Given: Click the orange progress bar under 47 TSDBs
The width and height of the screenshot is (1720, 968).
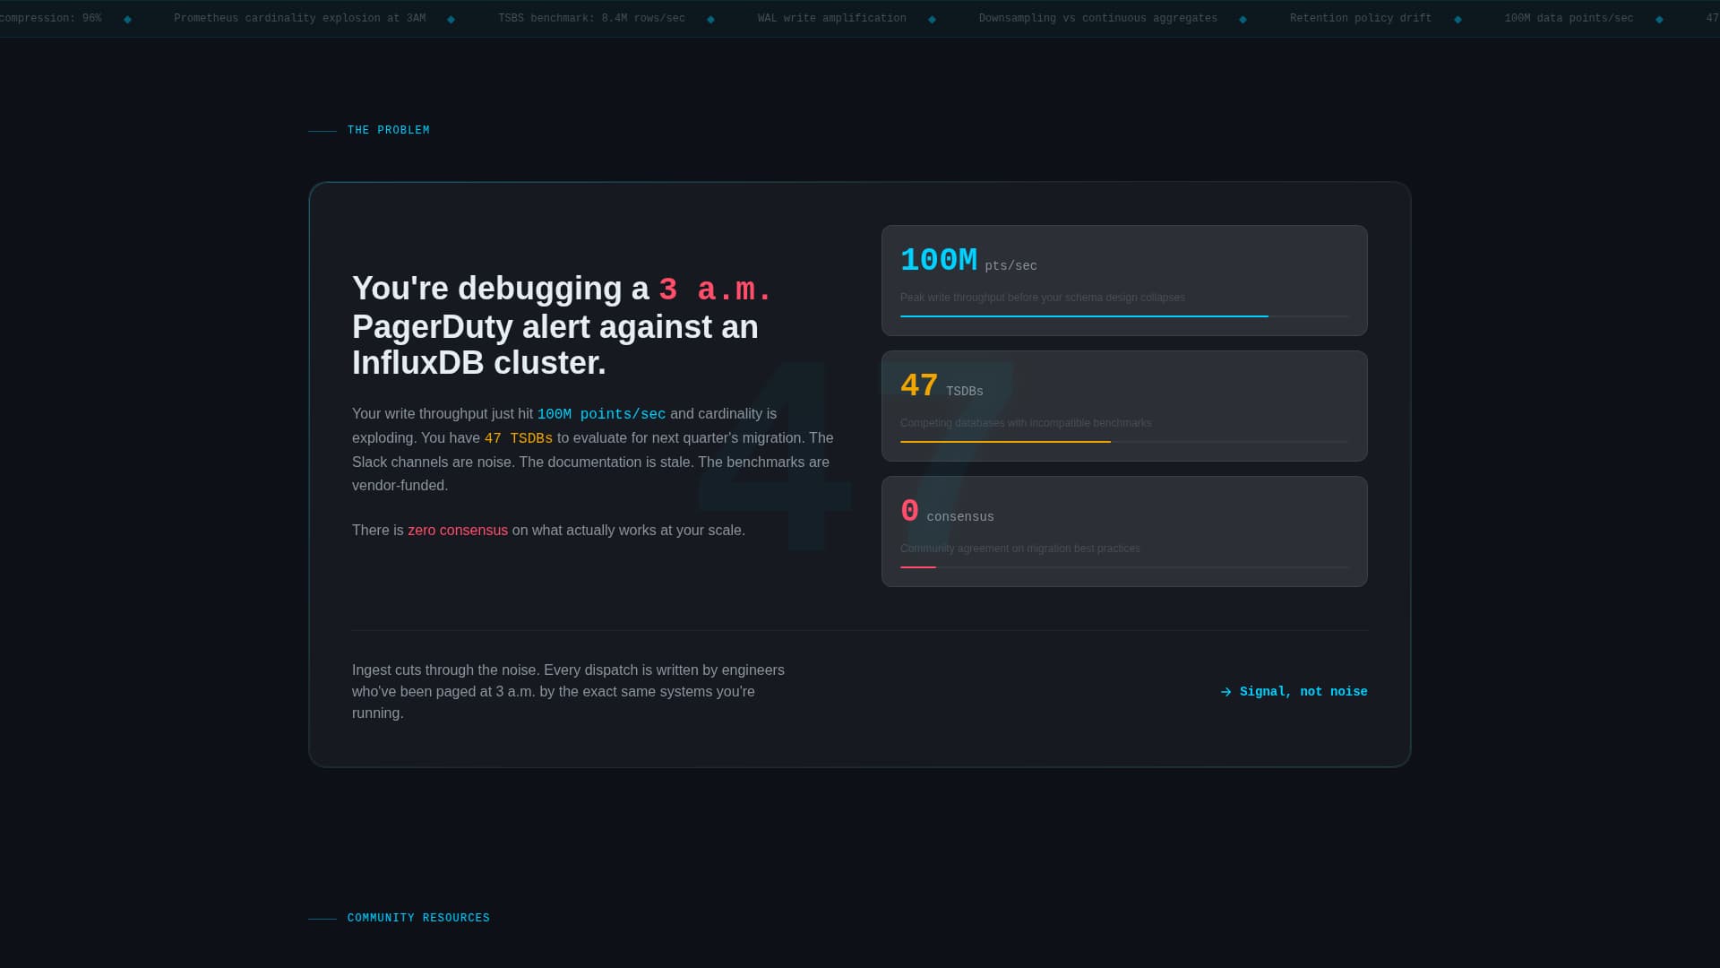Looking at the screenshot, I should click(x=1005, y=442).
